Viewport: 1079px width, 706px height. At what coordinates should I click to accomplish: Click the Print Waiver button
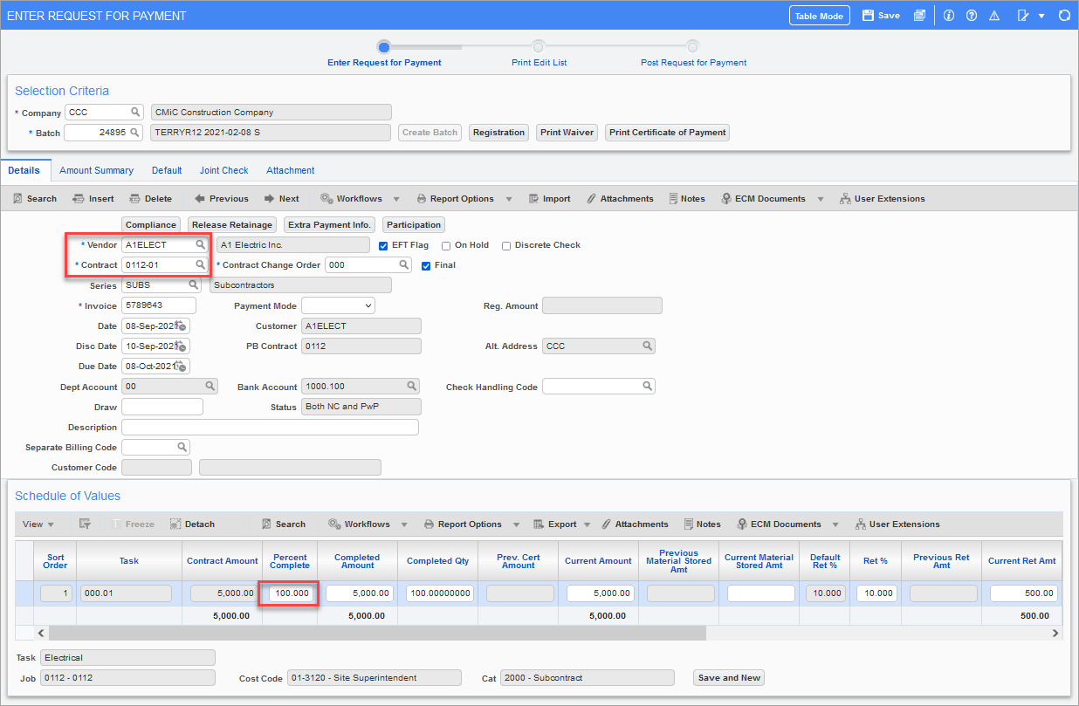coord(567,133)
